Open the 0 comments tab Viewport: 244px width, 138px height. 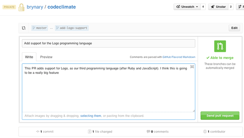point(158,132)
